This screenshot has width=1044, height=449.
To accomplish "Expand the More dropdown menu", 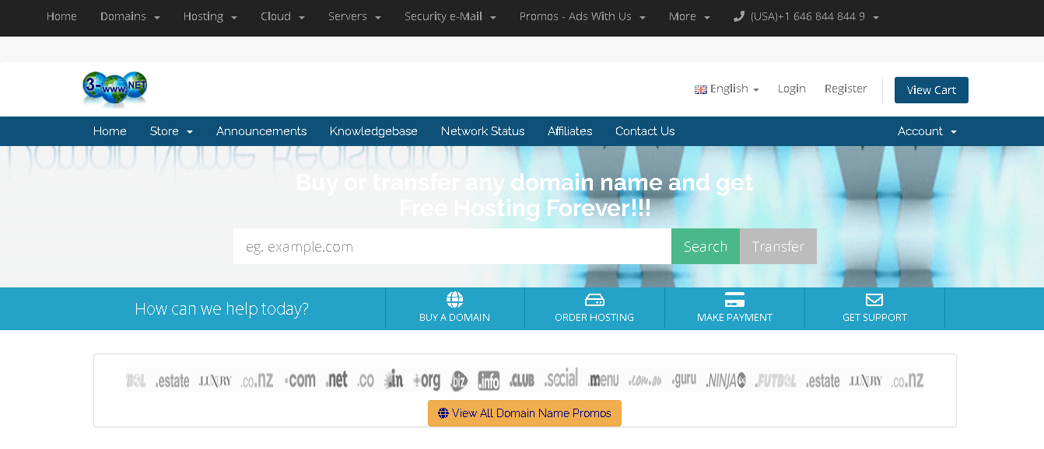I will [689, 16].
